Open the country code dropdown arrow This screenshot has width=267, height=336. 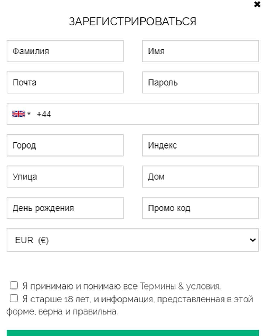(x=29, y=114)
